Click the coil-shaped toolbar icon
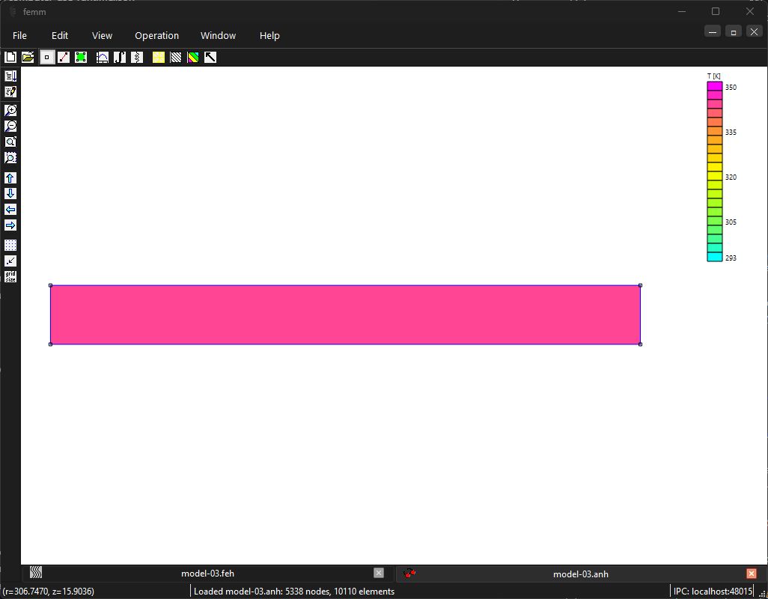The image size is (768, 599). (137, 58)
